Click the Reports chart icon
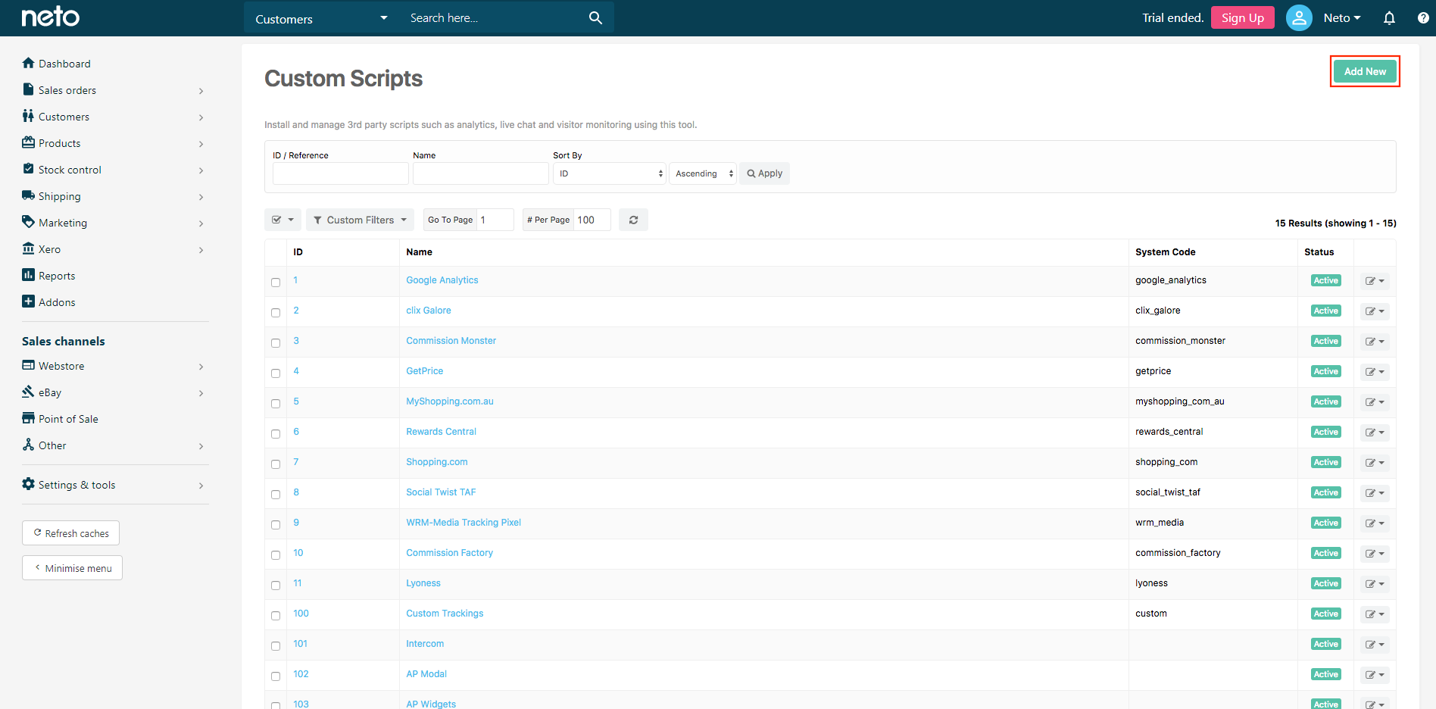The height and width of the screenshot is (709, 1436). pyautogui.click(x=28, y=275)
